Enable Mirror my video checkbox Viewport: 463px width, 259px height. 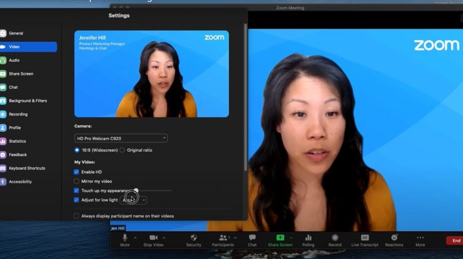pyautogui.click(x=77, y=181)
